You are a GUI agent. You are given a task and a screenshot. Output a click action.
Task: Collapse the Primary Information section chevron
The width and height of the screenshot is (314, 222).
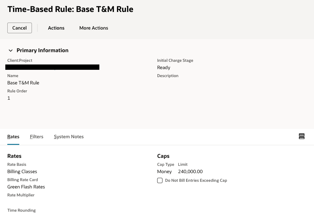point(11,51)
